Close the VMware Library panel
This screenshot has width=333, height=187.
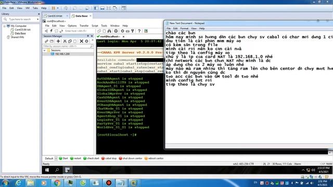[x=39, y=14]
